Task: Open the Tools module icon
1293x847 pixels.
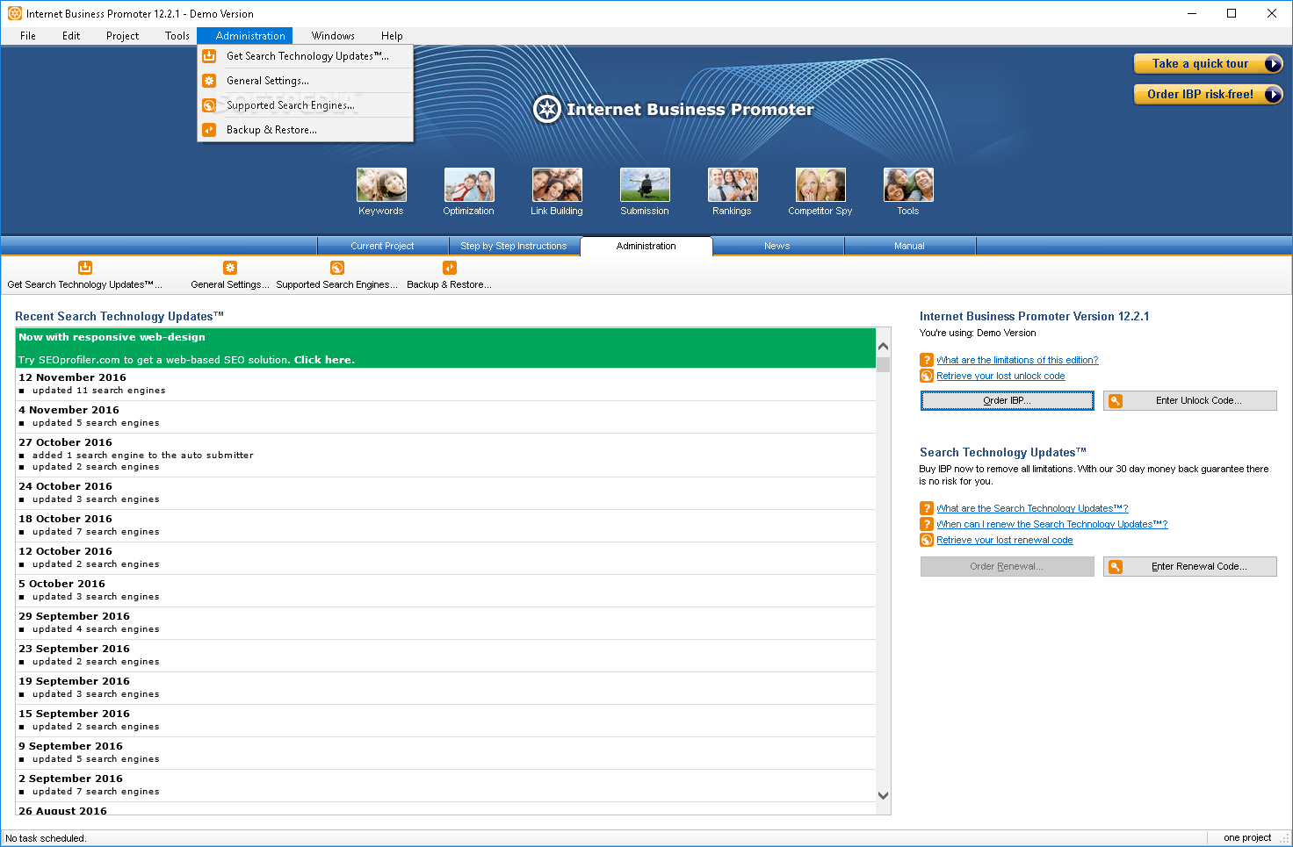Action: [x=908, y=185]
